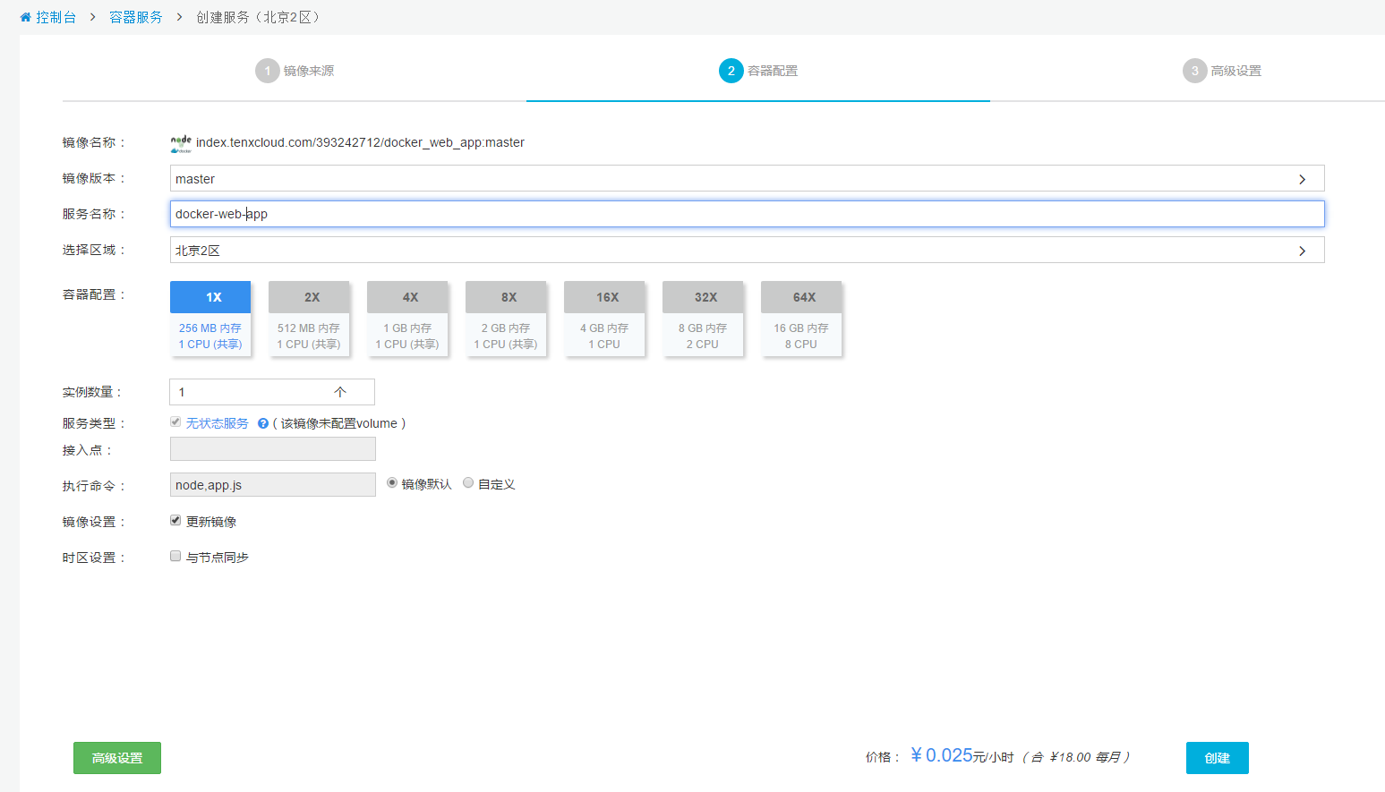
Task: Click the ¥18.00 每月 price note
Action: (1076, 757)
